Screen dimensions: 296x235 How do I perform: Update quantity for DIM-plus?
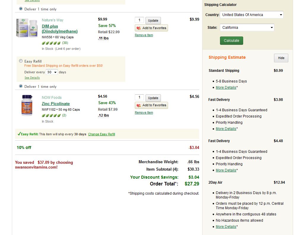pos(153,20)
